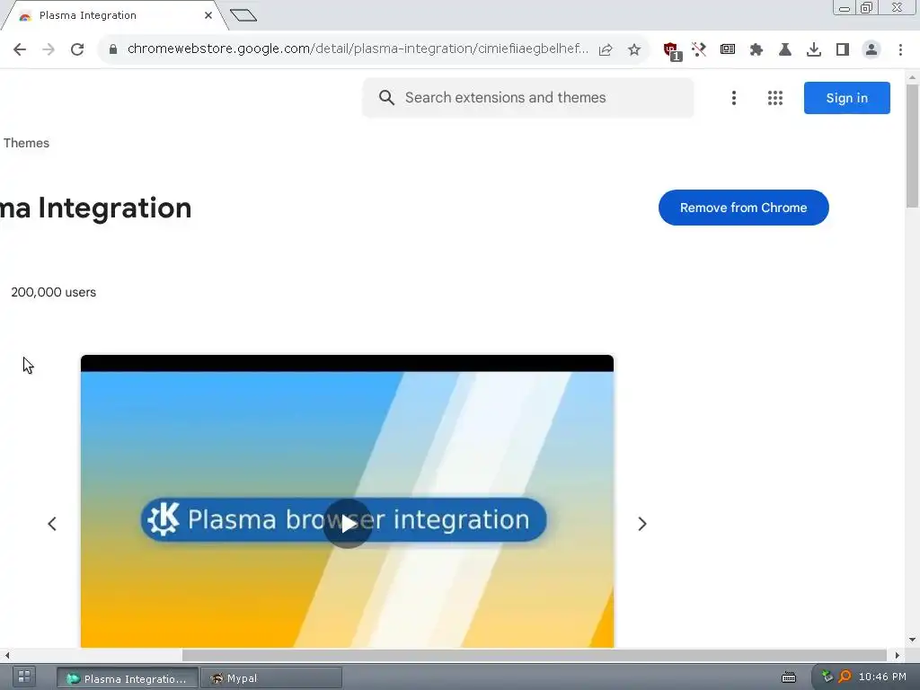Sign in to the Chrome Web Store
This screenshot has width=920, height=690.
coord(846,98)
